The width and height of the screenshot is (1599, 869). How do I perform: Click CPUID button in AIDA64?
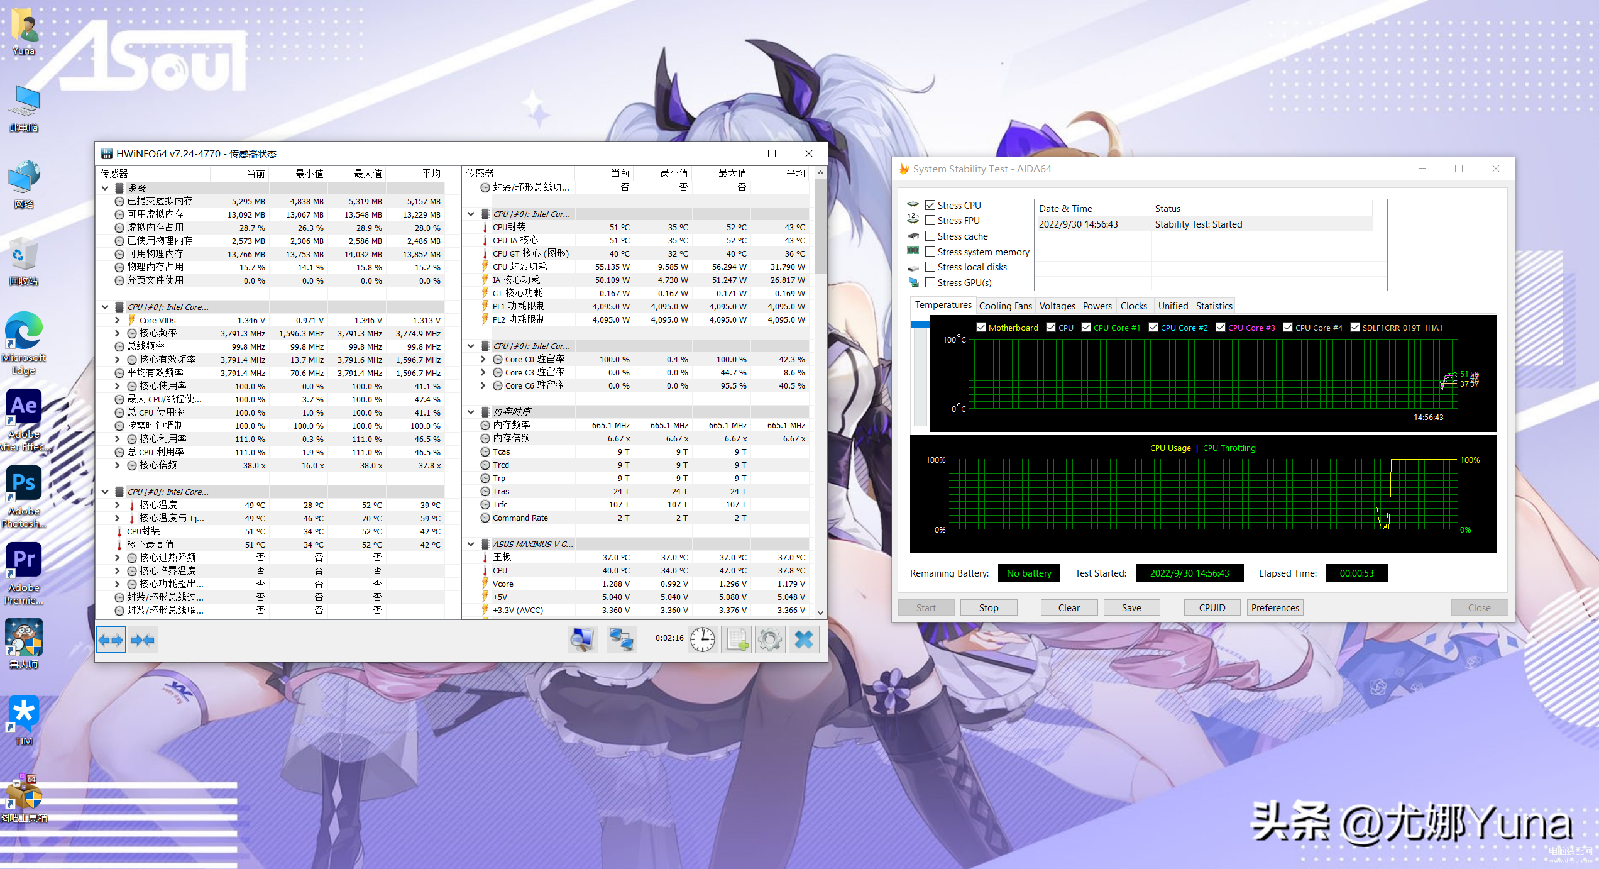(x=1212, y=607)
